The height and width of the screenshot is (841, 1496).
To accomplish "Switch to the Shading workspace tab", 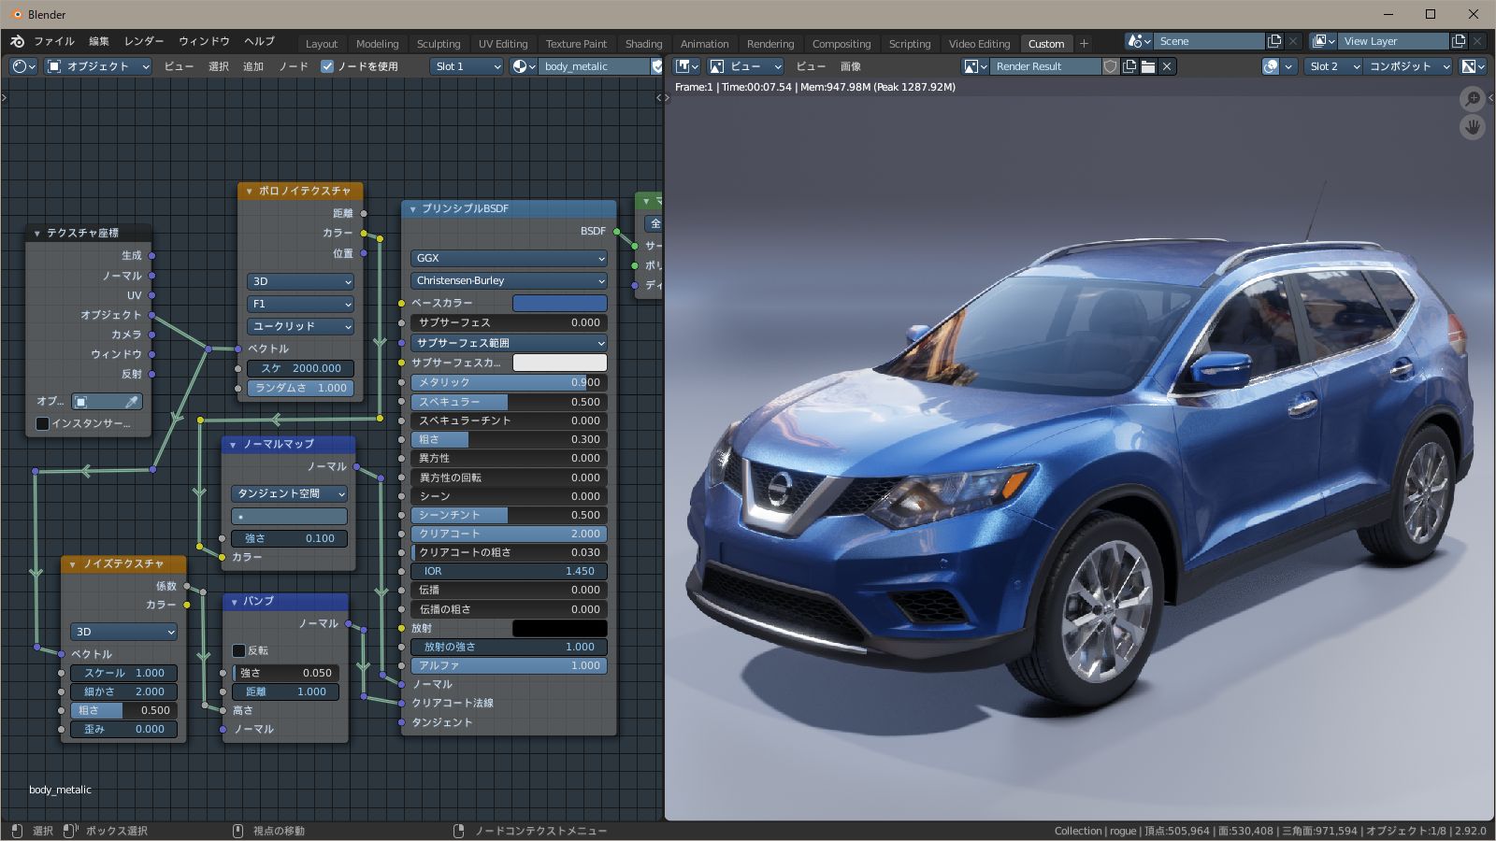I will pyautogui.click(x=643, y=43).
